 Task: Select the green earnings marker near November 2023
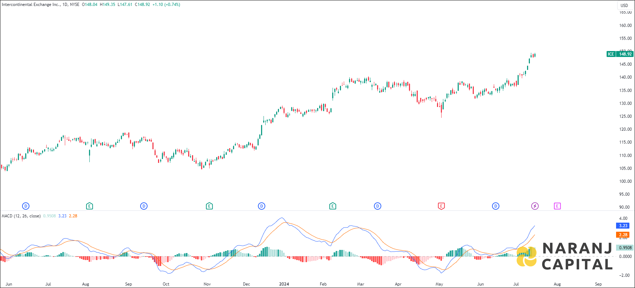click(209, 206)
